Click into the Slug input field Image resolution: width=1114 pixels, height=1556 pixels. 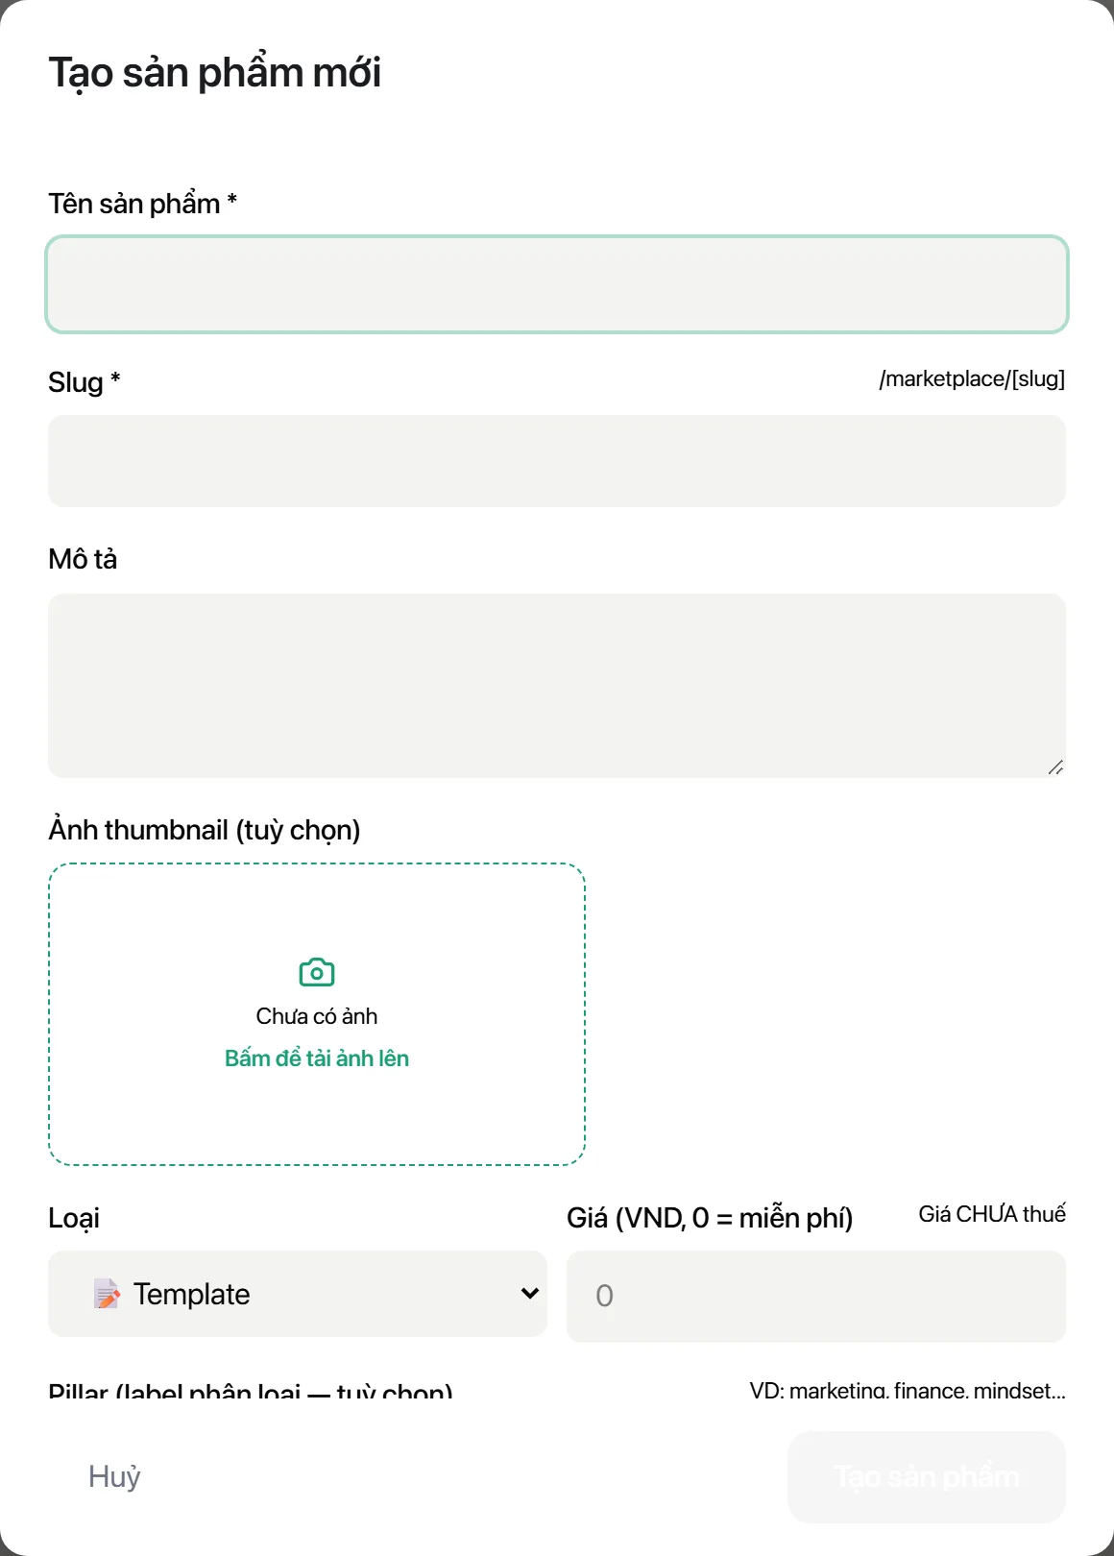[557, 461]
